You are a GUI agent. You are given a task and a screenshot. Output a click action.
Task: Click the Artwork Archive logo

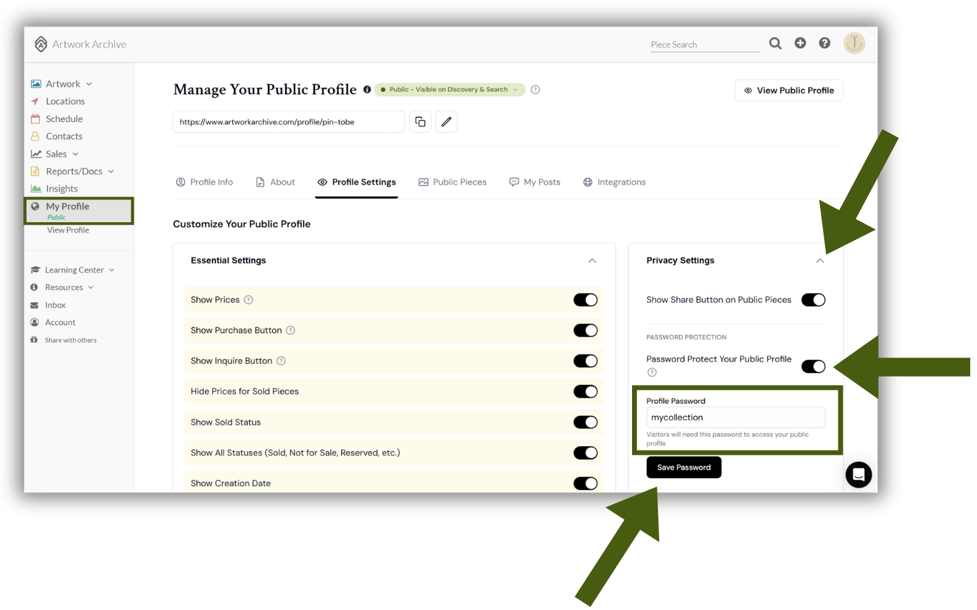(x=80, y=44)
